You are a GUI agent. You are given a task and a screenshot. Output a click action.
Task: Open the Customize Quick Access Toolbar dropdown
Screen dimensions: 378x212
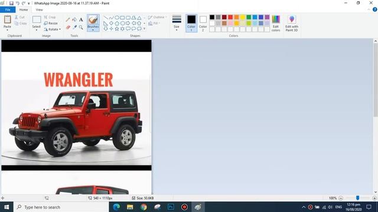tap(29, 4)
